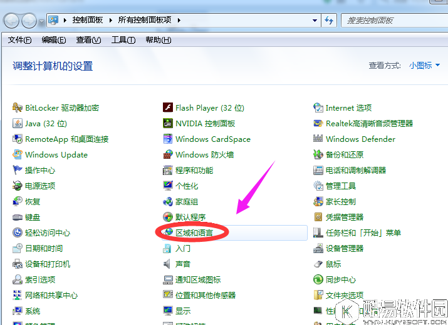
Task: Open the Windows 防火墙 brick wall icon
Action: pyautogui.click(x=168, y=154)
